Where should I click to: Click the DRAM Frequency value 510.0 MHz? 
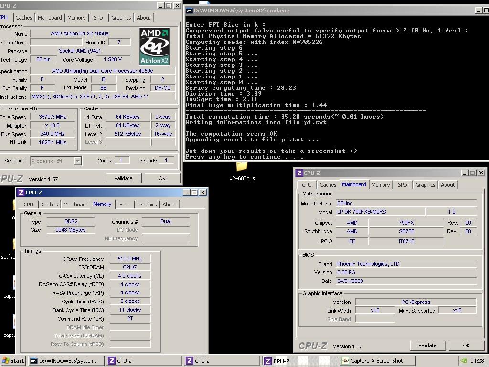coord(130,259)
